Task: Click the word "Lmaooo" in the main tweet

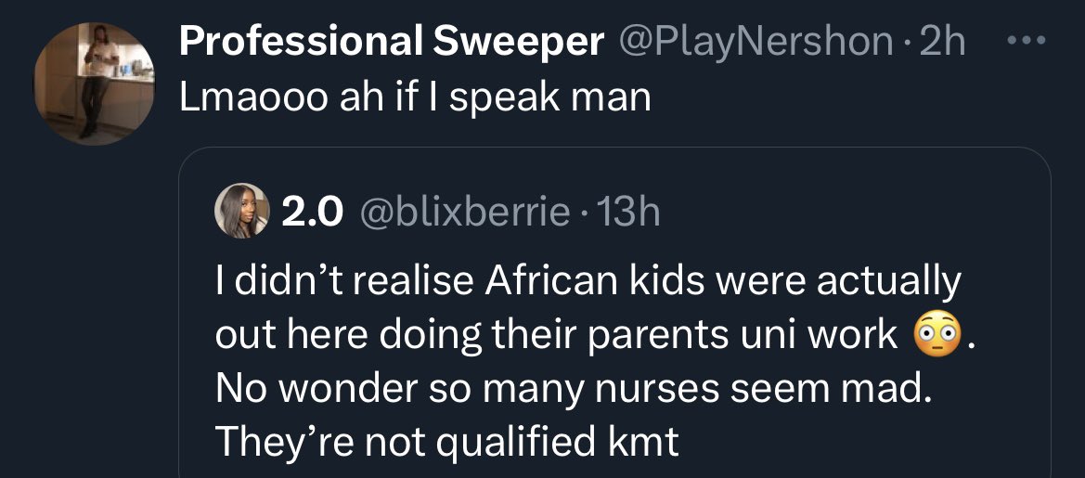Action: (x=251, y=97)
